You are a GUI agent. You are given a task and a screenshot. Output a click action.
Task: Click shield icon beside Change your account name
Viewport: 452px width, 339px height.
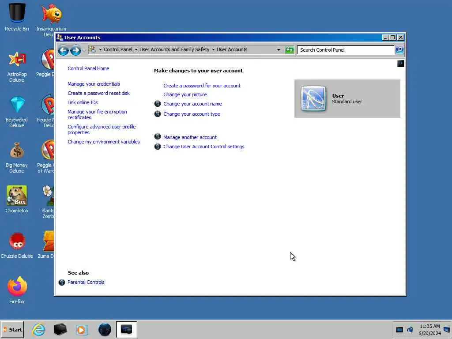point(158,103)
